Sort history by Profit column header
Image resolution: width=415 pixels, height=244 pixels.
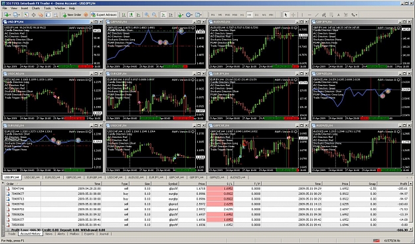392,184
